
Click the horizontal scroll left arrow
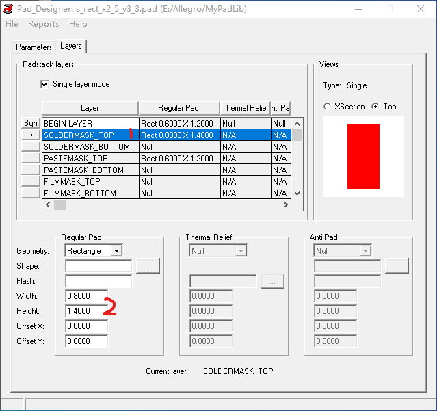point(48,204)
